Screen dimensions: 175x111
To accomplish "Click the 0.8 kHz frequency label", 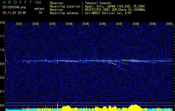I will [x=2, y=78].
